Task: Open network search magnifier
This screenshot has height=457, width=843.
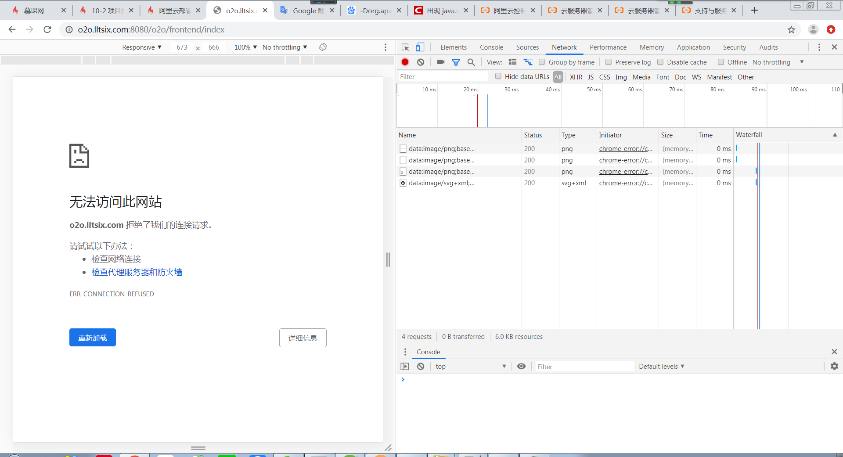Action: tap(471, 62)
